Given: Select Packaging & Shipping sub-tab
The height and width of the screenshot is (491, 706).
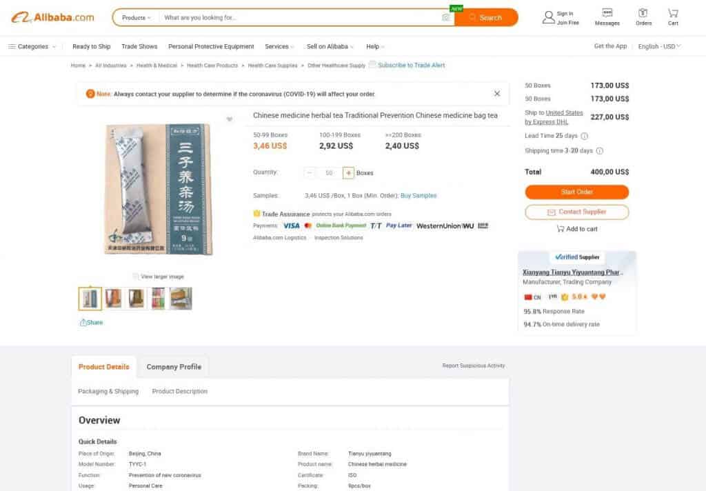Looking at the screenshot, I should pos(108,391).
